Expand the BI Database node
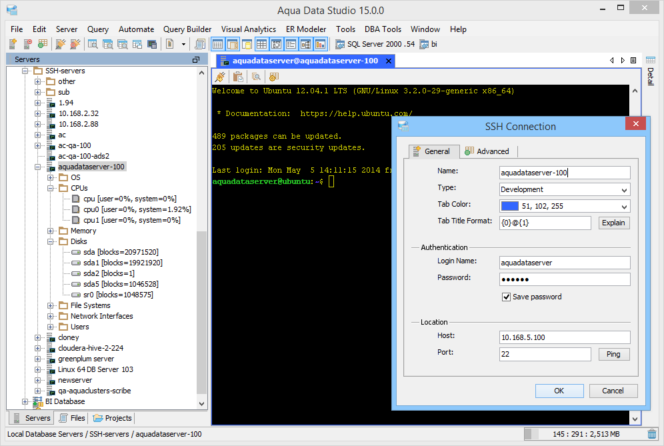 [x=25, y=401]
